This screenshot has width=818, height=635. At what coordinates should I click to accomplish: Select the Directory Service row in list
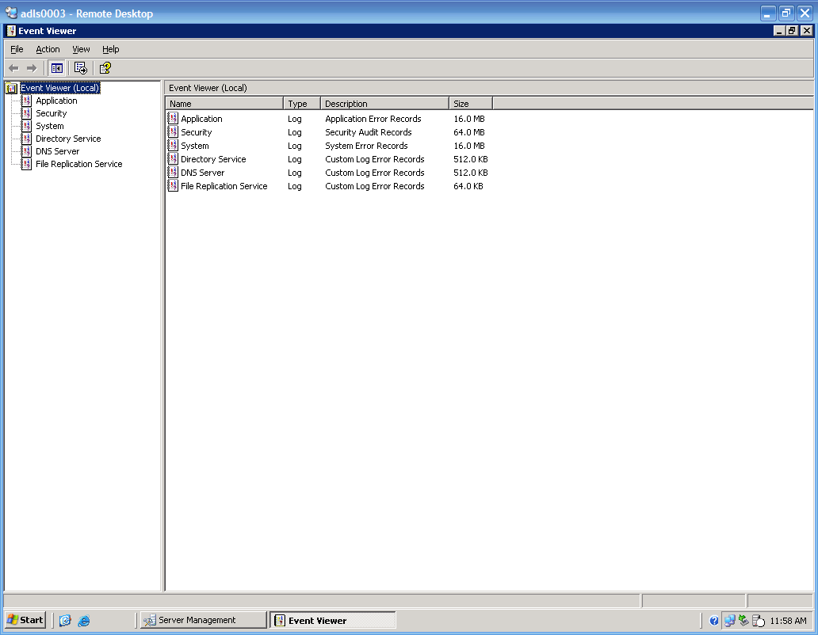point(213,159)
